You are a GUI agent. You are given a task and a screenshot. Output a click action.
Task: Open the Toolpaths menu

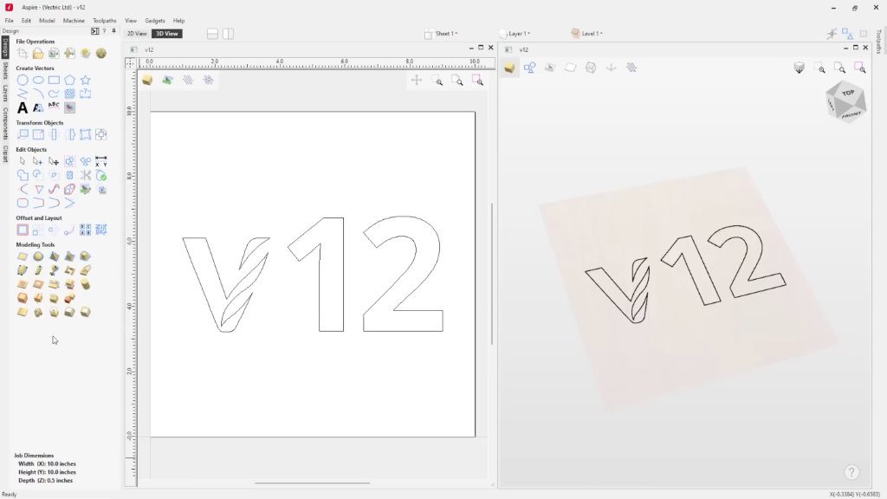[104, 20]
